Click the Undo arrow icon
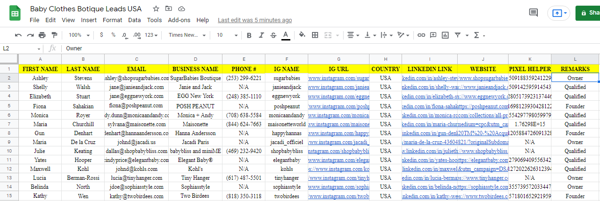Image resolution: width=600 pixels, height=201 pixels. [18, 35]
